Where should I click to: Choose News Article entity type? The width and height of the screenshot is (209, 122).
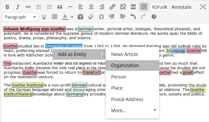coord(132,54)
